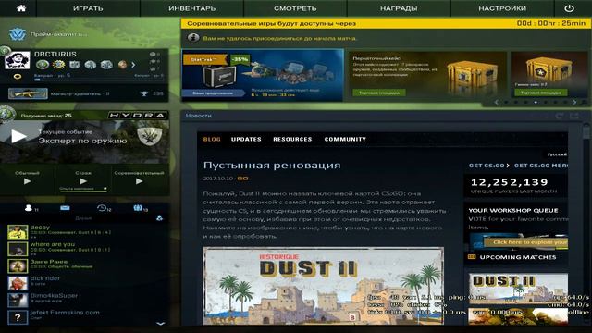Open decoy's avatar thumbnail
Screen dimensions: 592x333
18,232
